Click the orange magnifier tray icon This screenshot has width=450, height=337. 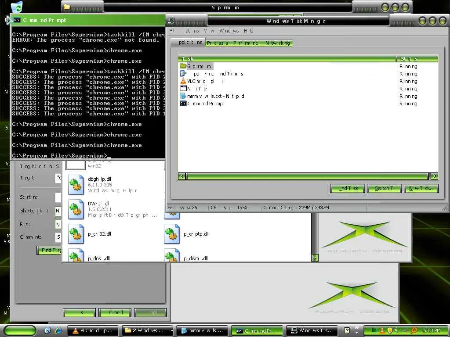[414, 330]
